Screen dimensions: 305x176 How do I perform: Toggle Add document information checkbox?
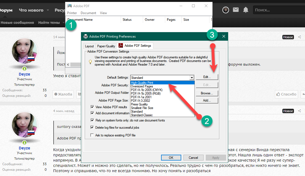point(92,113)
